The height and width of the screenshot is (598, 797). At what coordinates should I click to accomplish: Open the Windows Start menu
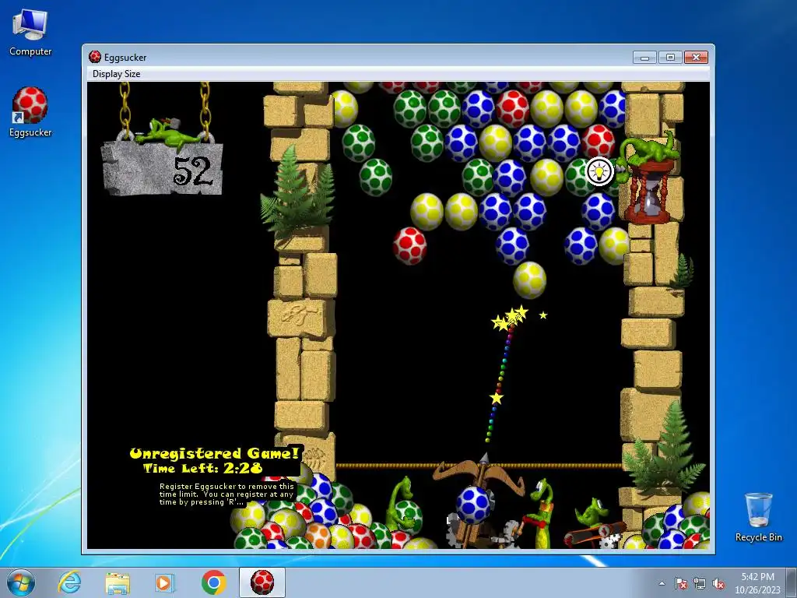coord(21,582)
